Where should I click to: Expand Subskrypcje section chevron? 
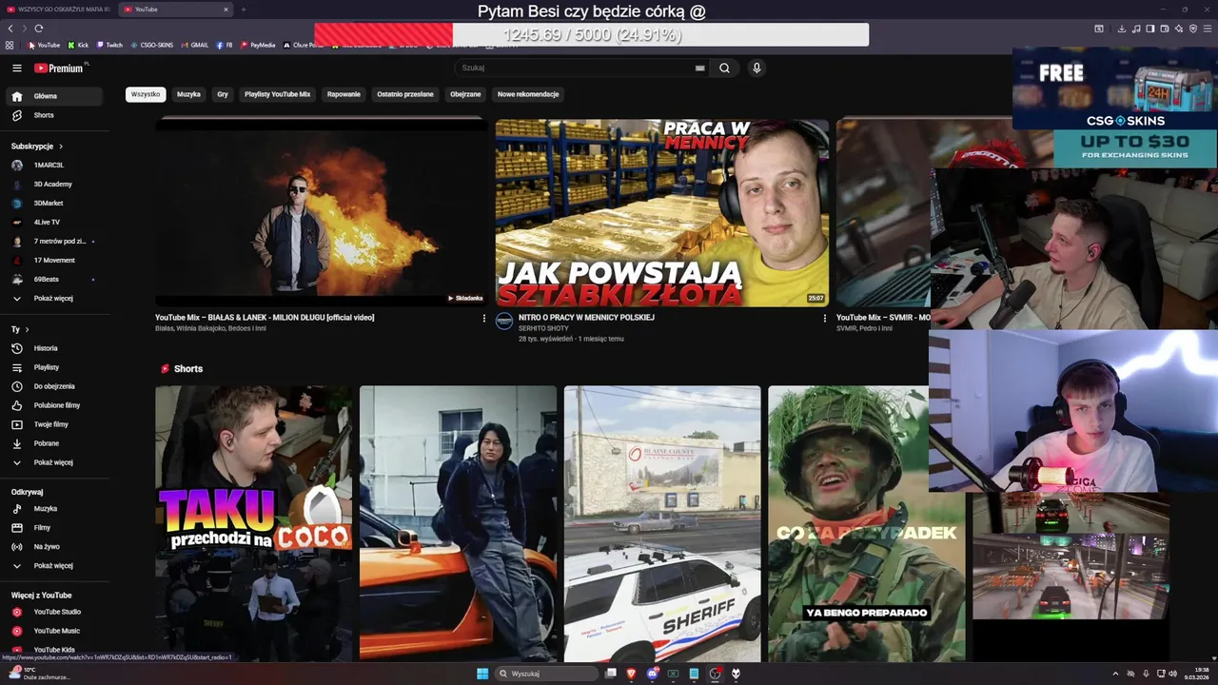tap(61, 147)
